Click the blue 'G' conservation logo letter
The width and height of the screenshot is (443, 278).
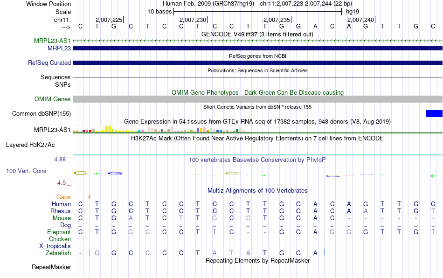[115, 173]
